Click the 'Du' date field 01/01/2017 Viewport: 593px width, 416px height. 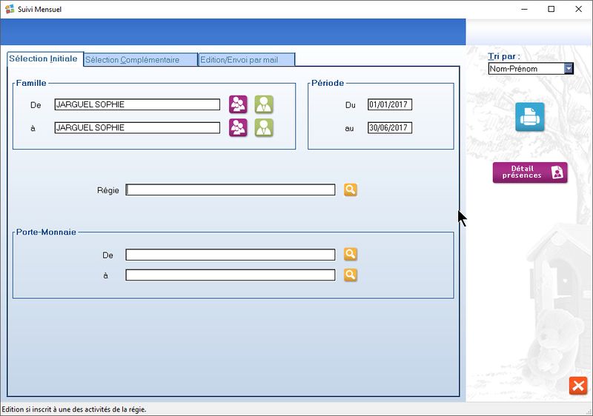[389, 104]
